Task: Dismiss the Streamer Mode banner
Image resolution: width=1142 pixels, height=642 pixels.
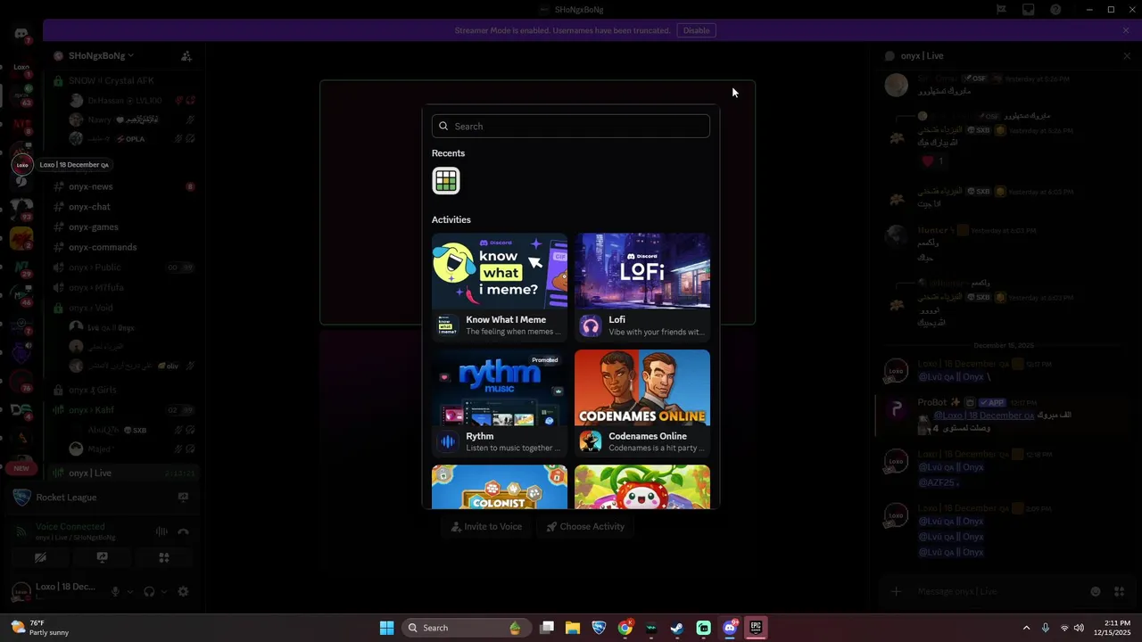Action: tap(1126, 30)
